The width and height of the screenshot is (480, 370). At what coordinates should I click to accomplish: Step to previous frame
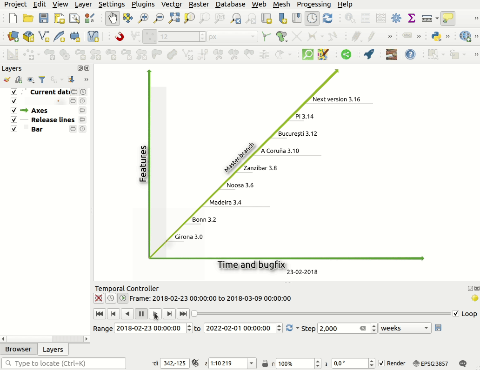[x=113, y=314]
